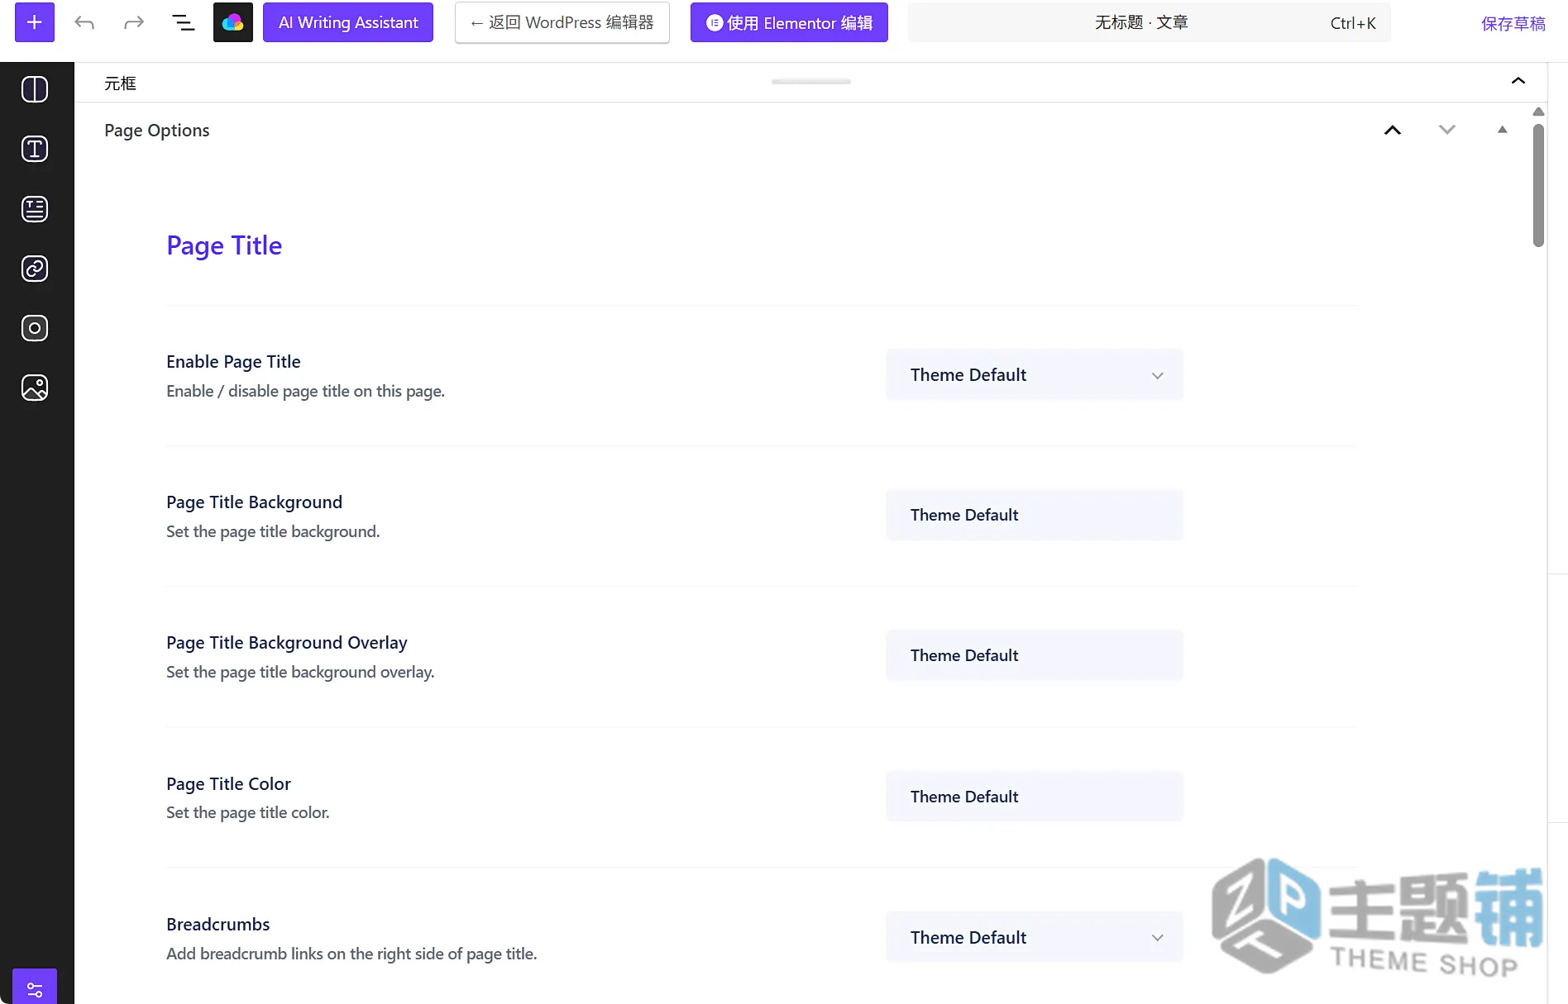Click 使用 Elementor 编辑 button
Screen dimensions: 1568x1004
pyautogui.click(x=789, y=22)
